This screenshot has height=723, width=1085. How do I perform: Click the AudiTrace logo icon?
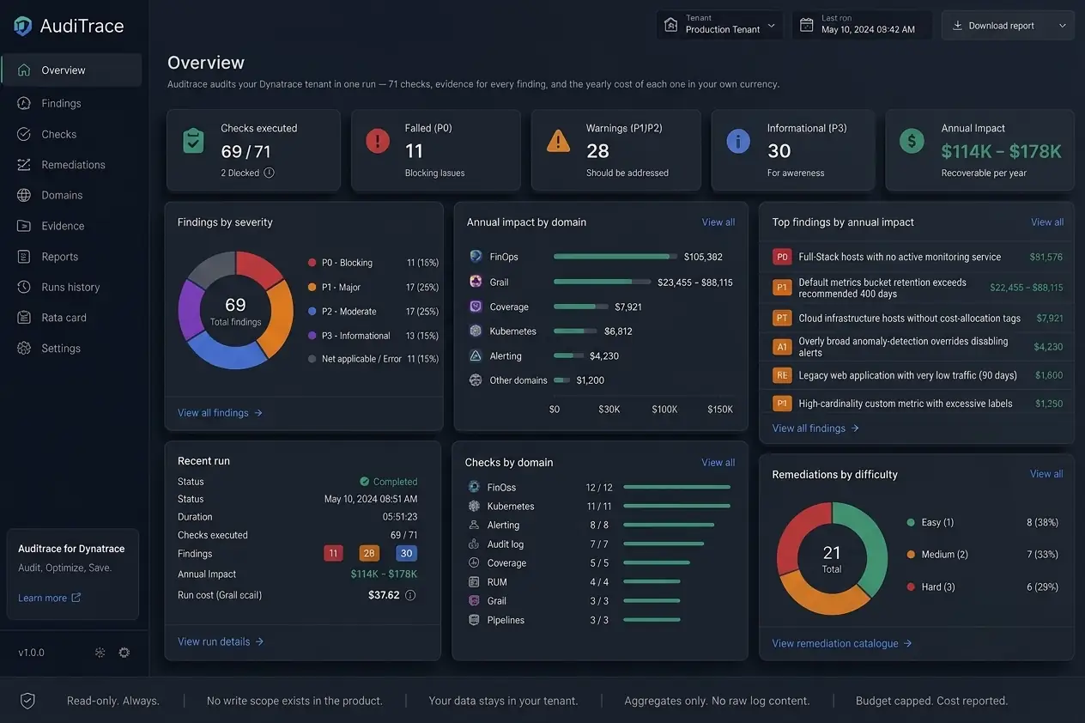coord(23,26)
